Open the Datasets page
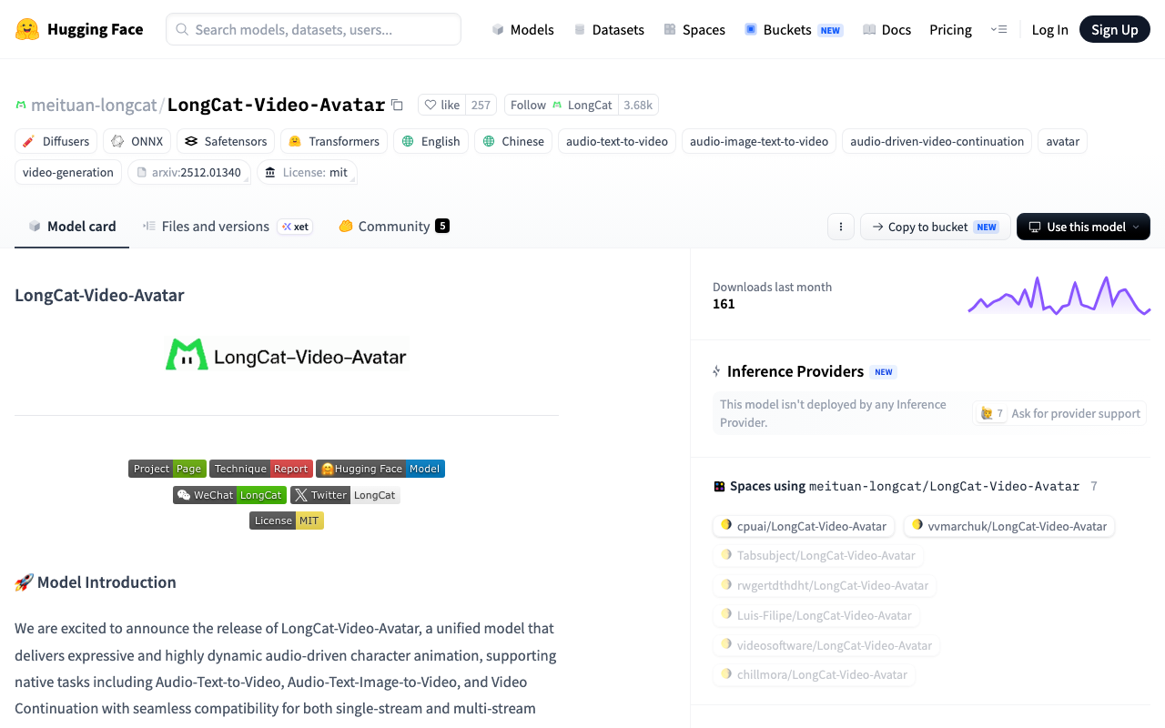Viewport: 1165px width, 728px height. pos(609,29)
